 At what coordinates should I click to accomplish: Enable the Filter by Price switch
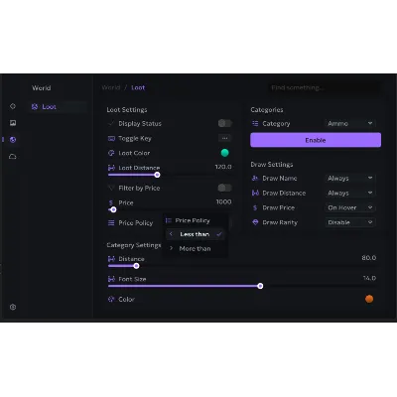point(224,188)
